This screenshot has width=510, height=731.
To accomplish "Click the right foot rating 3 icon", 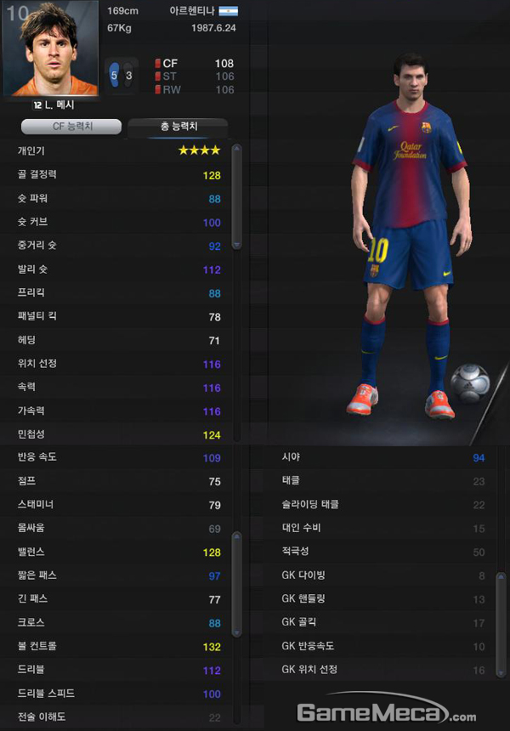I will click(128, 75).
